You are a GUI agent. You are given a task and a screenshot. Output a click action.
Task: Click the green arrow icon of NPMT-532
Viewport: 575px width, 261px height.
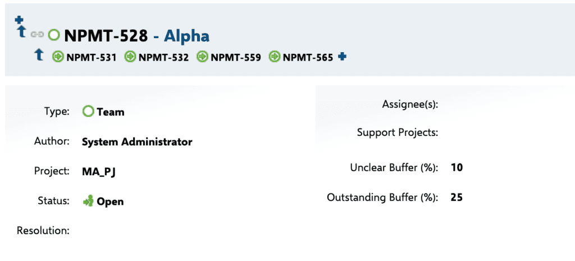130,57
